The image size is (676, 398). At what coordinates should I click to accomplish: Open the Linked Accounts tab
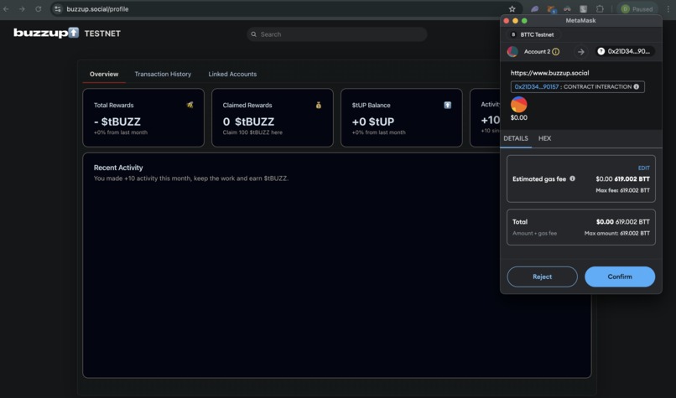[x=232, y=74]
